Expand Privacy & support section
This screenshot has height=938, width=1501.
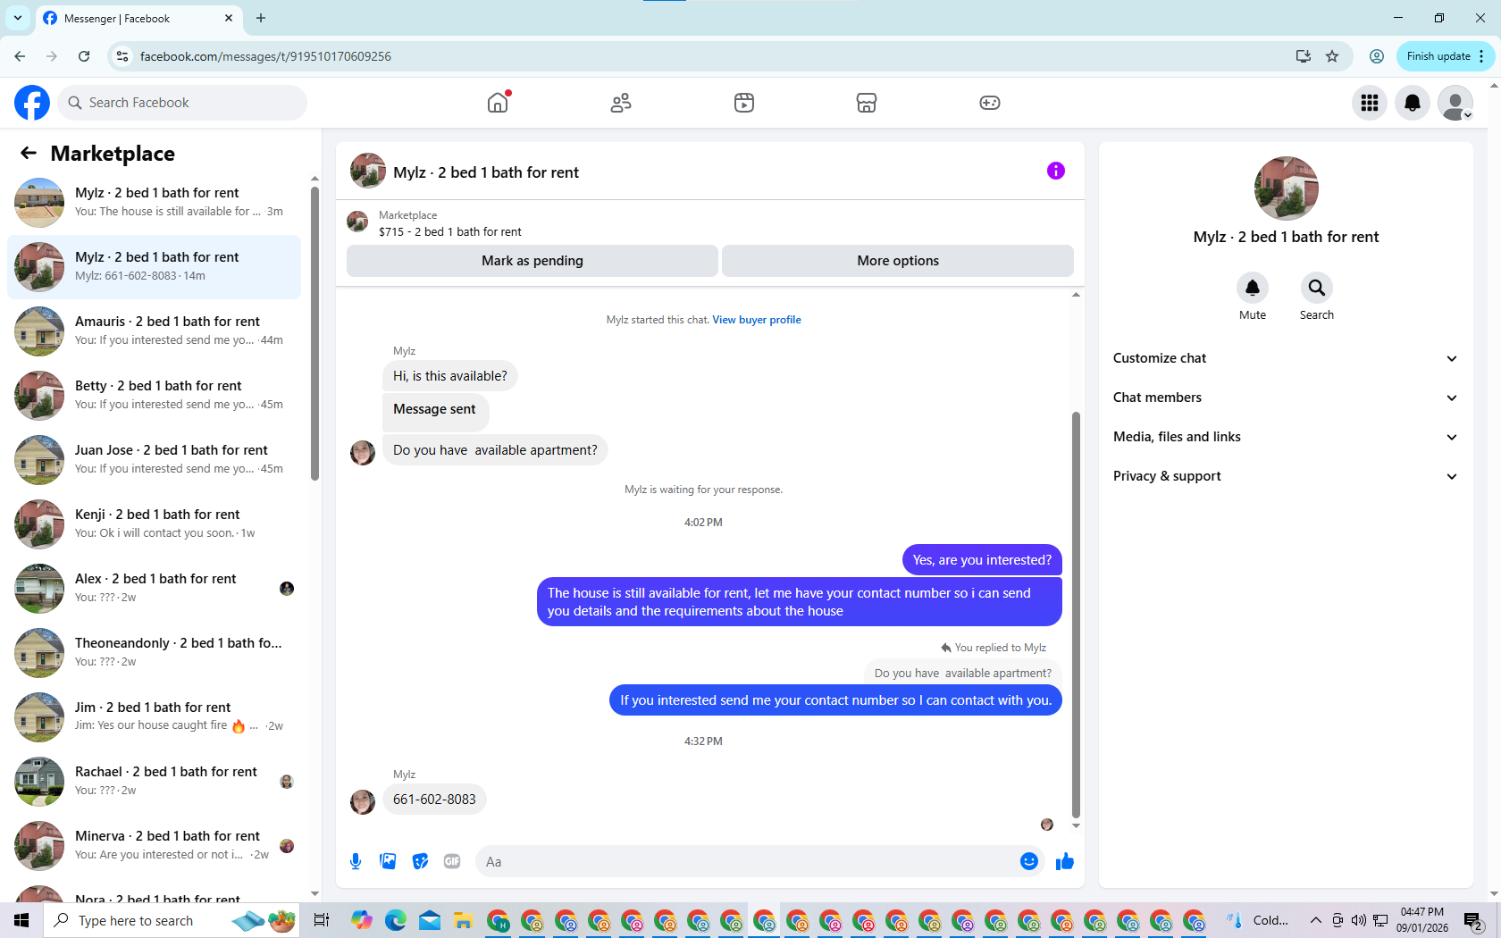(1286, 476)
